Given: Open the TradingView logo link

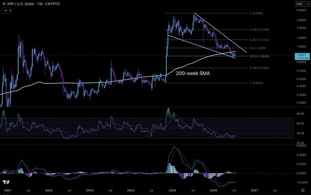Looking at the screenshot, I should click(6, 182).
